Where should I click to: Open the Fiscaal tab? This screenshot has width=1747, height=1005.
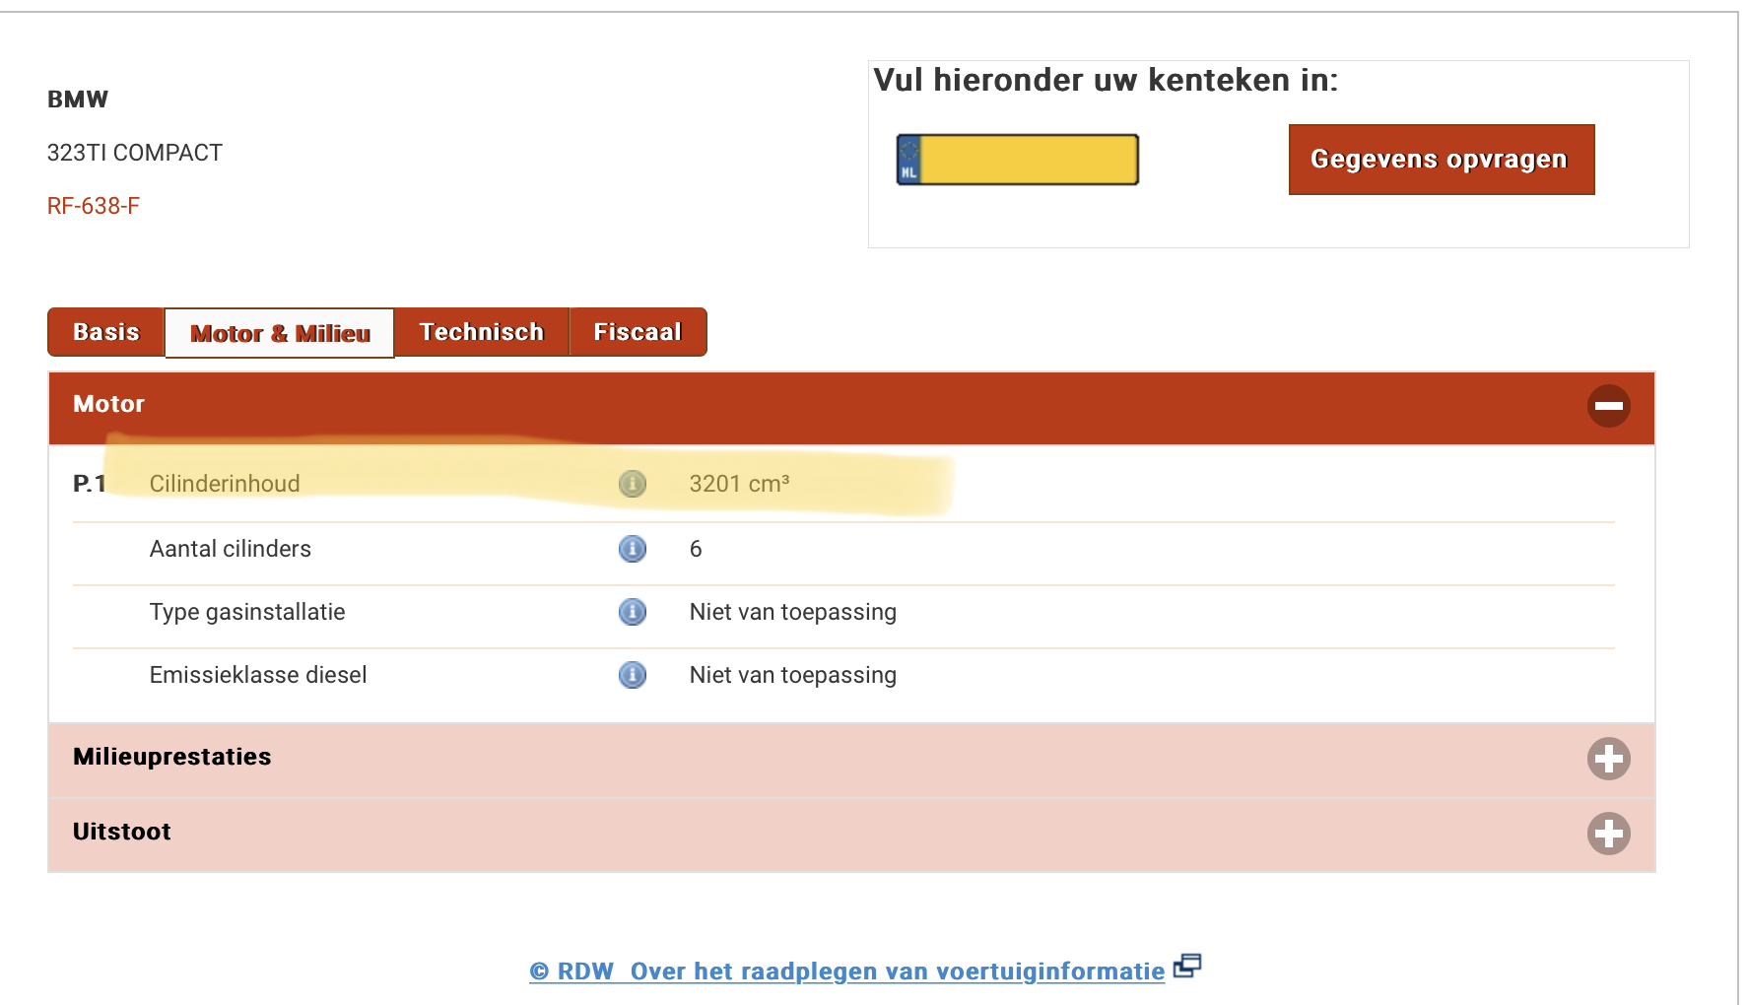(638, 332)
